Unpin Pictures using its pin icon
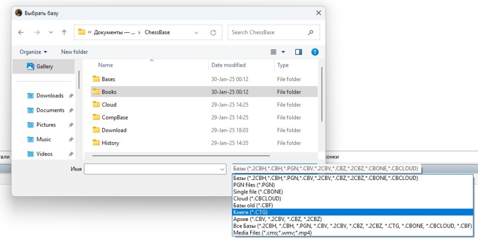 (x=71, y=125)
